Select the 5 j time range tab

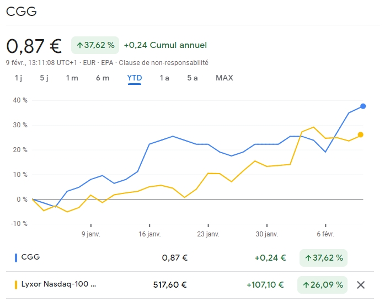pos(44,78)
